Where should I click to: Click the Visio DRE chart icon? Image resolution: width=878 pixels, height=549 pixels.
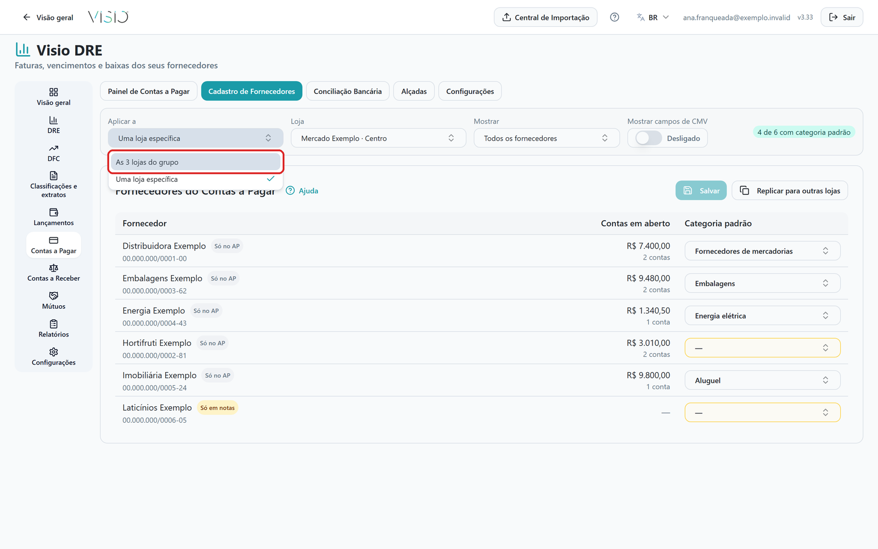pos(22,49)
